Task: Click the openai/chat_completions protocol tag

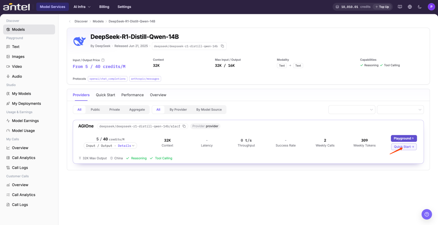Action: click(108, 79)
